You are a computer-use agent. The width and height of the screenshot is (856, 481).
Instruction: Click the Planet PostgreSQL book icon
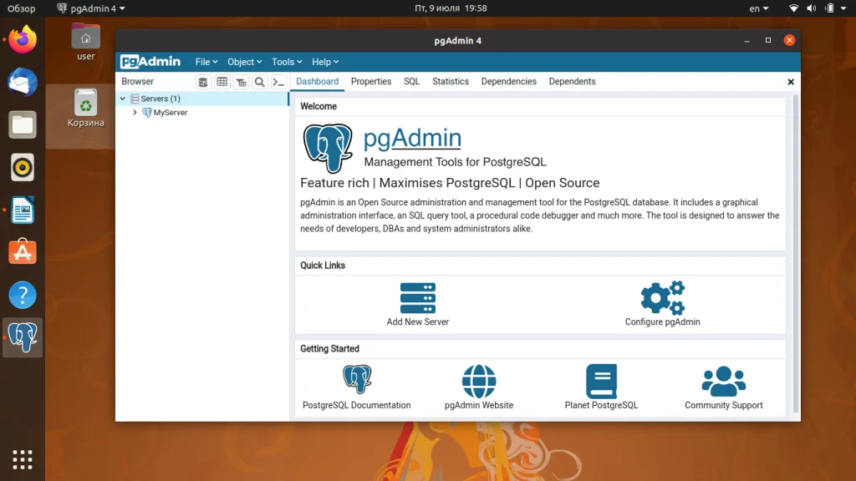coord(601,380)
